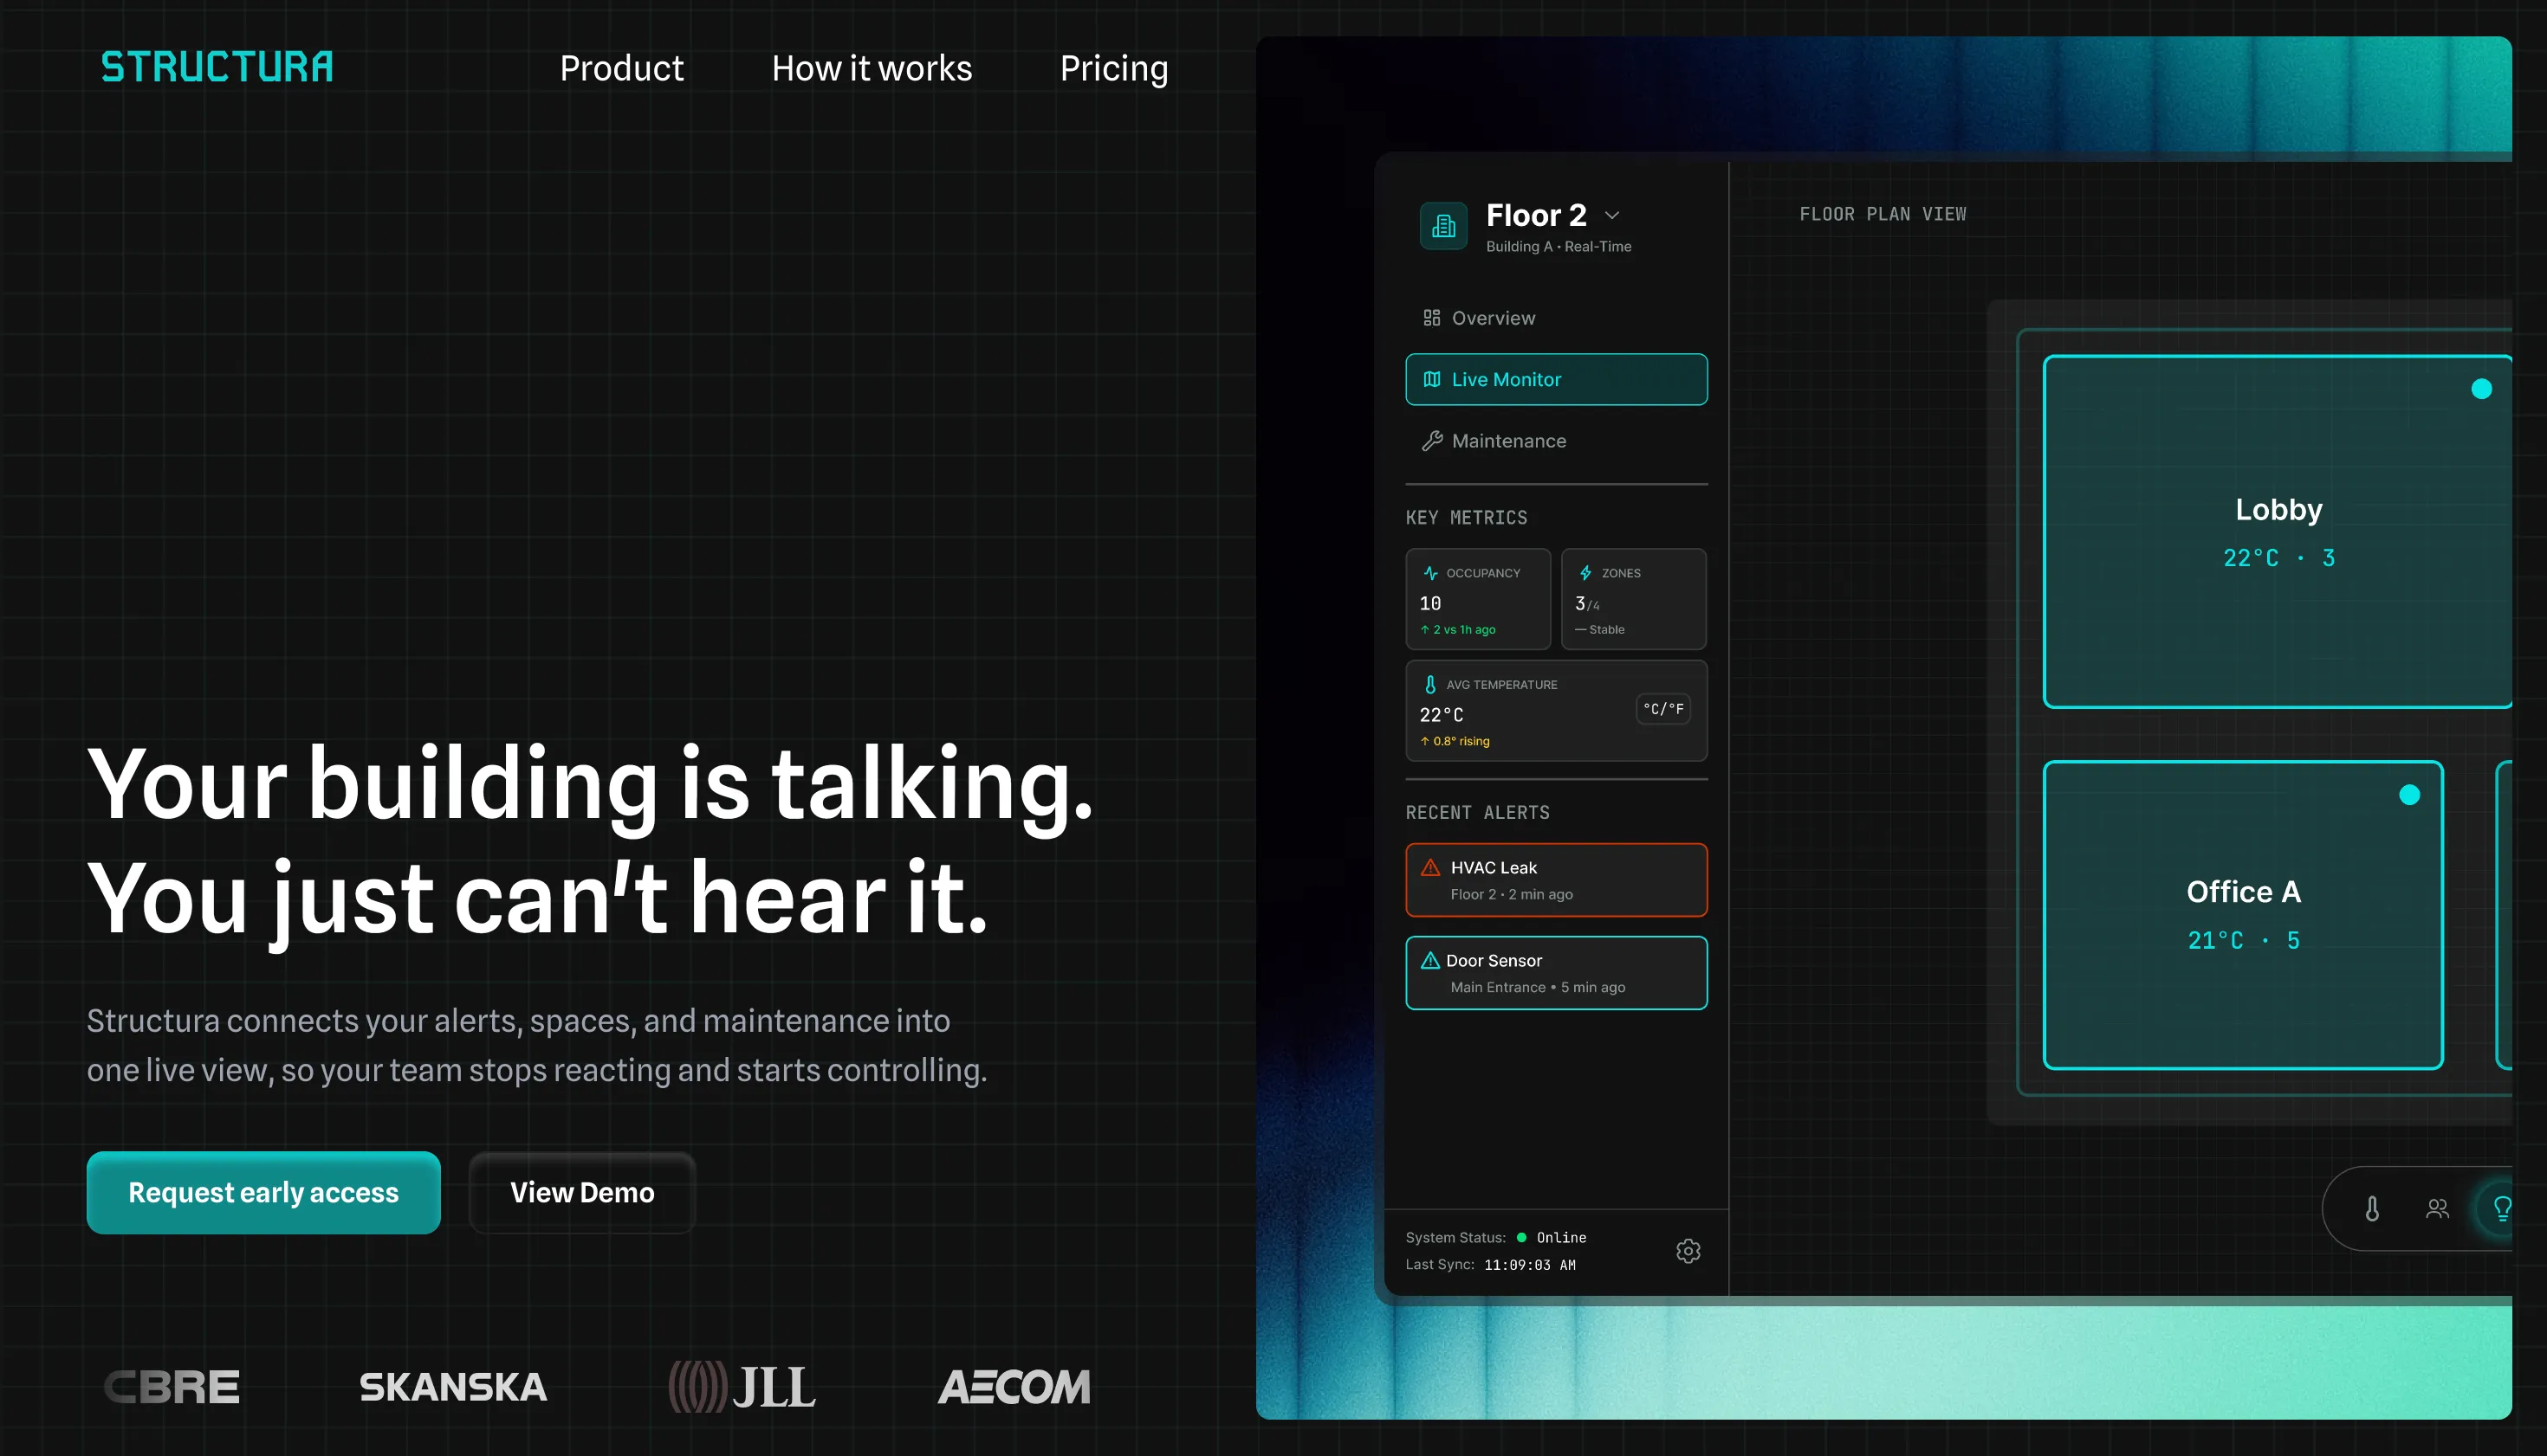Click the '2 vs 1h ago' trend text
The height and width of the screenshot is (1456, 2547).
pyautogui.click(x=1458, y=629)
